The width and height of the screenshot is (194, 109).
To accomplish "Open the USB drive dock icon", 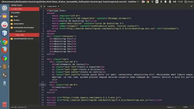I will pos(5,83).
